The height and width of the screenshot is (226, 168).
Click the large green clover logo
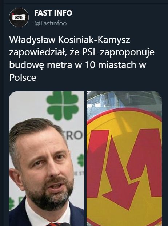[63, 106]
